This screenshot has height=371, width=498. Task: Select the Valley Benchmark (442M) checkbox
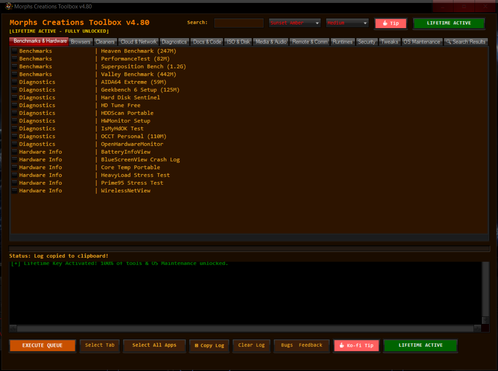click(15, 74)
